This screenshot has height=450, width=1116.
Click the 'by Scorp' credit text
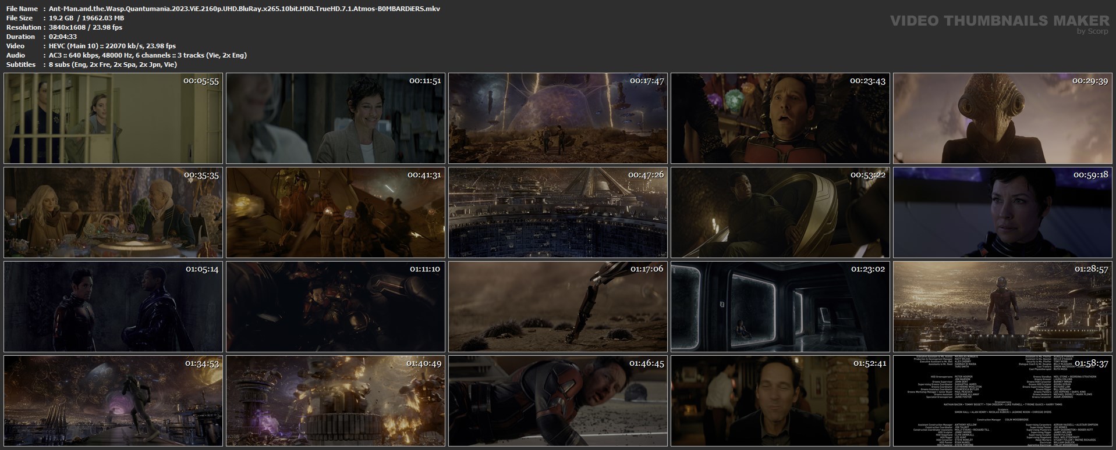tap(1093, 31)
